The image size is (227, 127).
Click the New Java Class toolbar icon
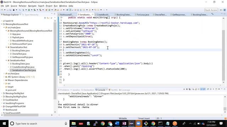pyautogui.click(x=49, y=10)
